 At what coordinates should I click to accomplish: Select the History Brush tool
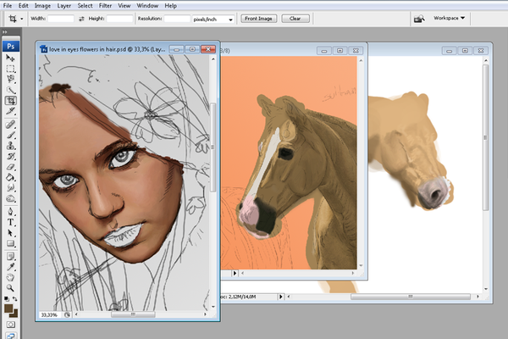point(10,156)
